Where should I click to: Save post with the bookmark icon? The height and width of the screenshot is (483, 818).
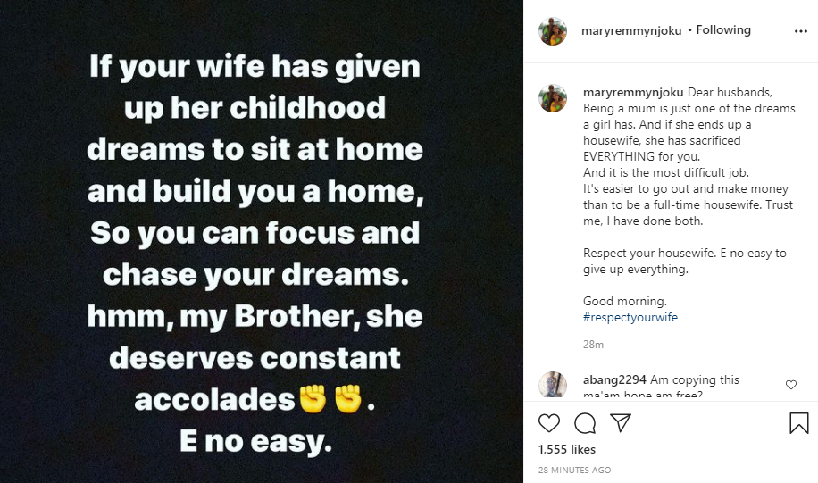tap(798, 422)
